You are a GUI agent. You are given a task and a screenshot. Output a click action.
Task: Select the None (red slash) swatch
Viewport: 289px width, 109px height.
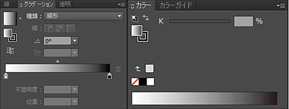click(135, 82)
